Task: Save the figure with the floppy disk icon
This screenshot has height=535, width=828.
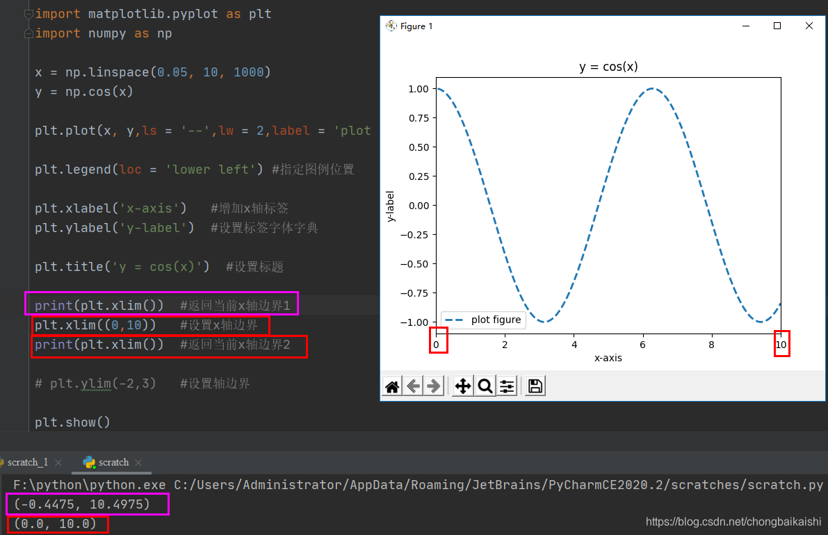Action: point(535,386)
